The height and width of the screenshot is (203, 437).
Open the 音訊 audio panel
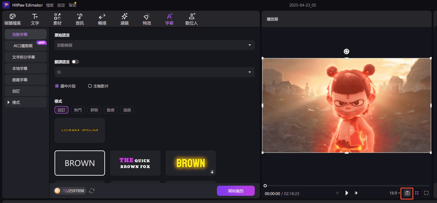pyautogui.click(x=80, y=19)
